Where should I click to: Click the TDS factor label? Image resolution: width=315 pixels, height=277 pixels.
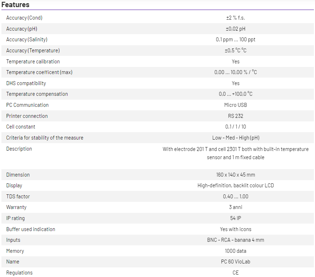18,197
